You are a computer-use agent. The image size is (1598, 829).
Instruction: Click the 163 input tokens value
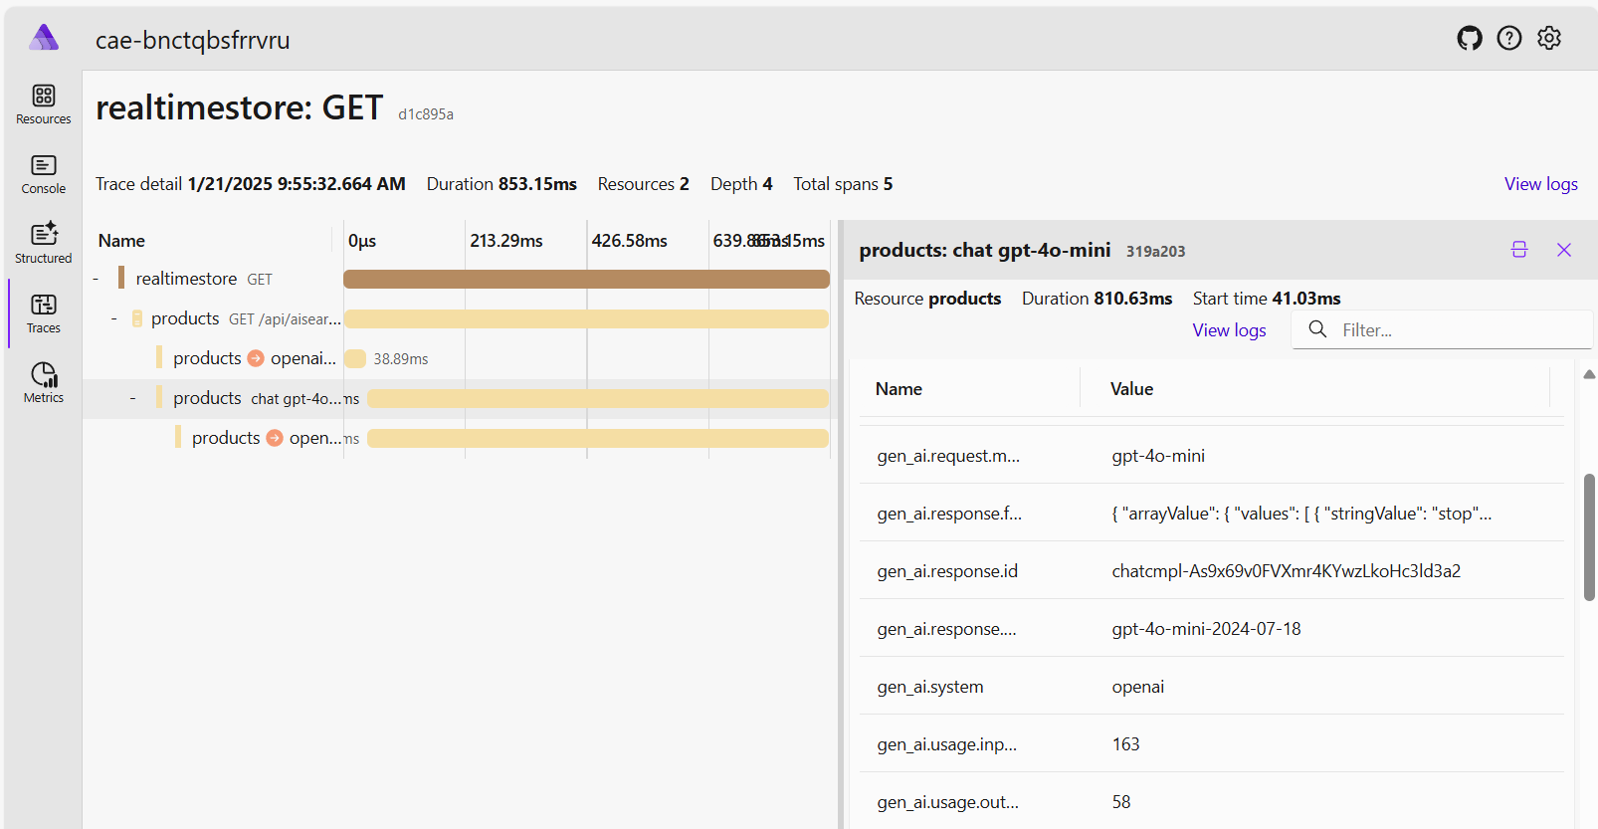1125,744
